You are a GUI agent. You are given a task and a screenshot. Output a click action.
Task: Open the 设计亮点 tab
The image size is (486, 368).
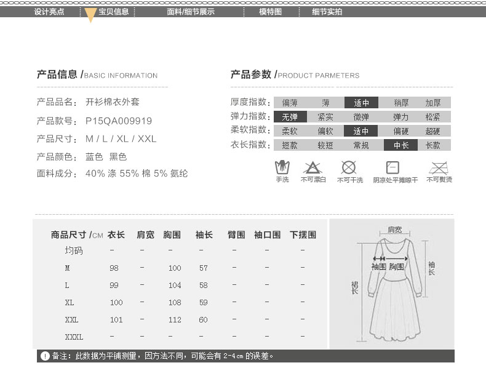click(49, 12)
